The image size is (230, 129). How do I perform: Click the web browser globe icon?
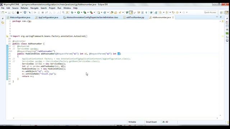click(x=151, y=13)
